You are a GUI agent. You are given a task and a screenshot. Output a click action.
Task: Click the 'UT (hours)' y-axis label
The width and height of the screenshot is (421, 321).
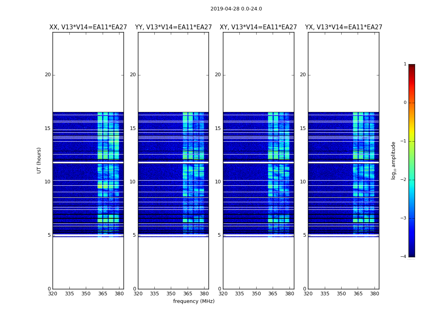click(39, 160)
